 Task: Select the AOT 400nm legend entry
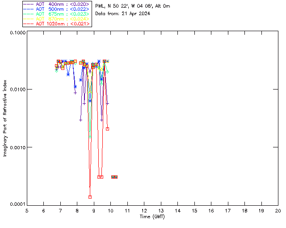pos(57,4)
